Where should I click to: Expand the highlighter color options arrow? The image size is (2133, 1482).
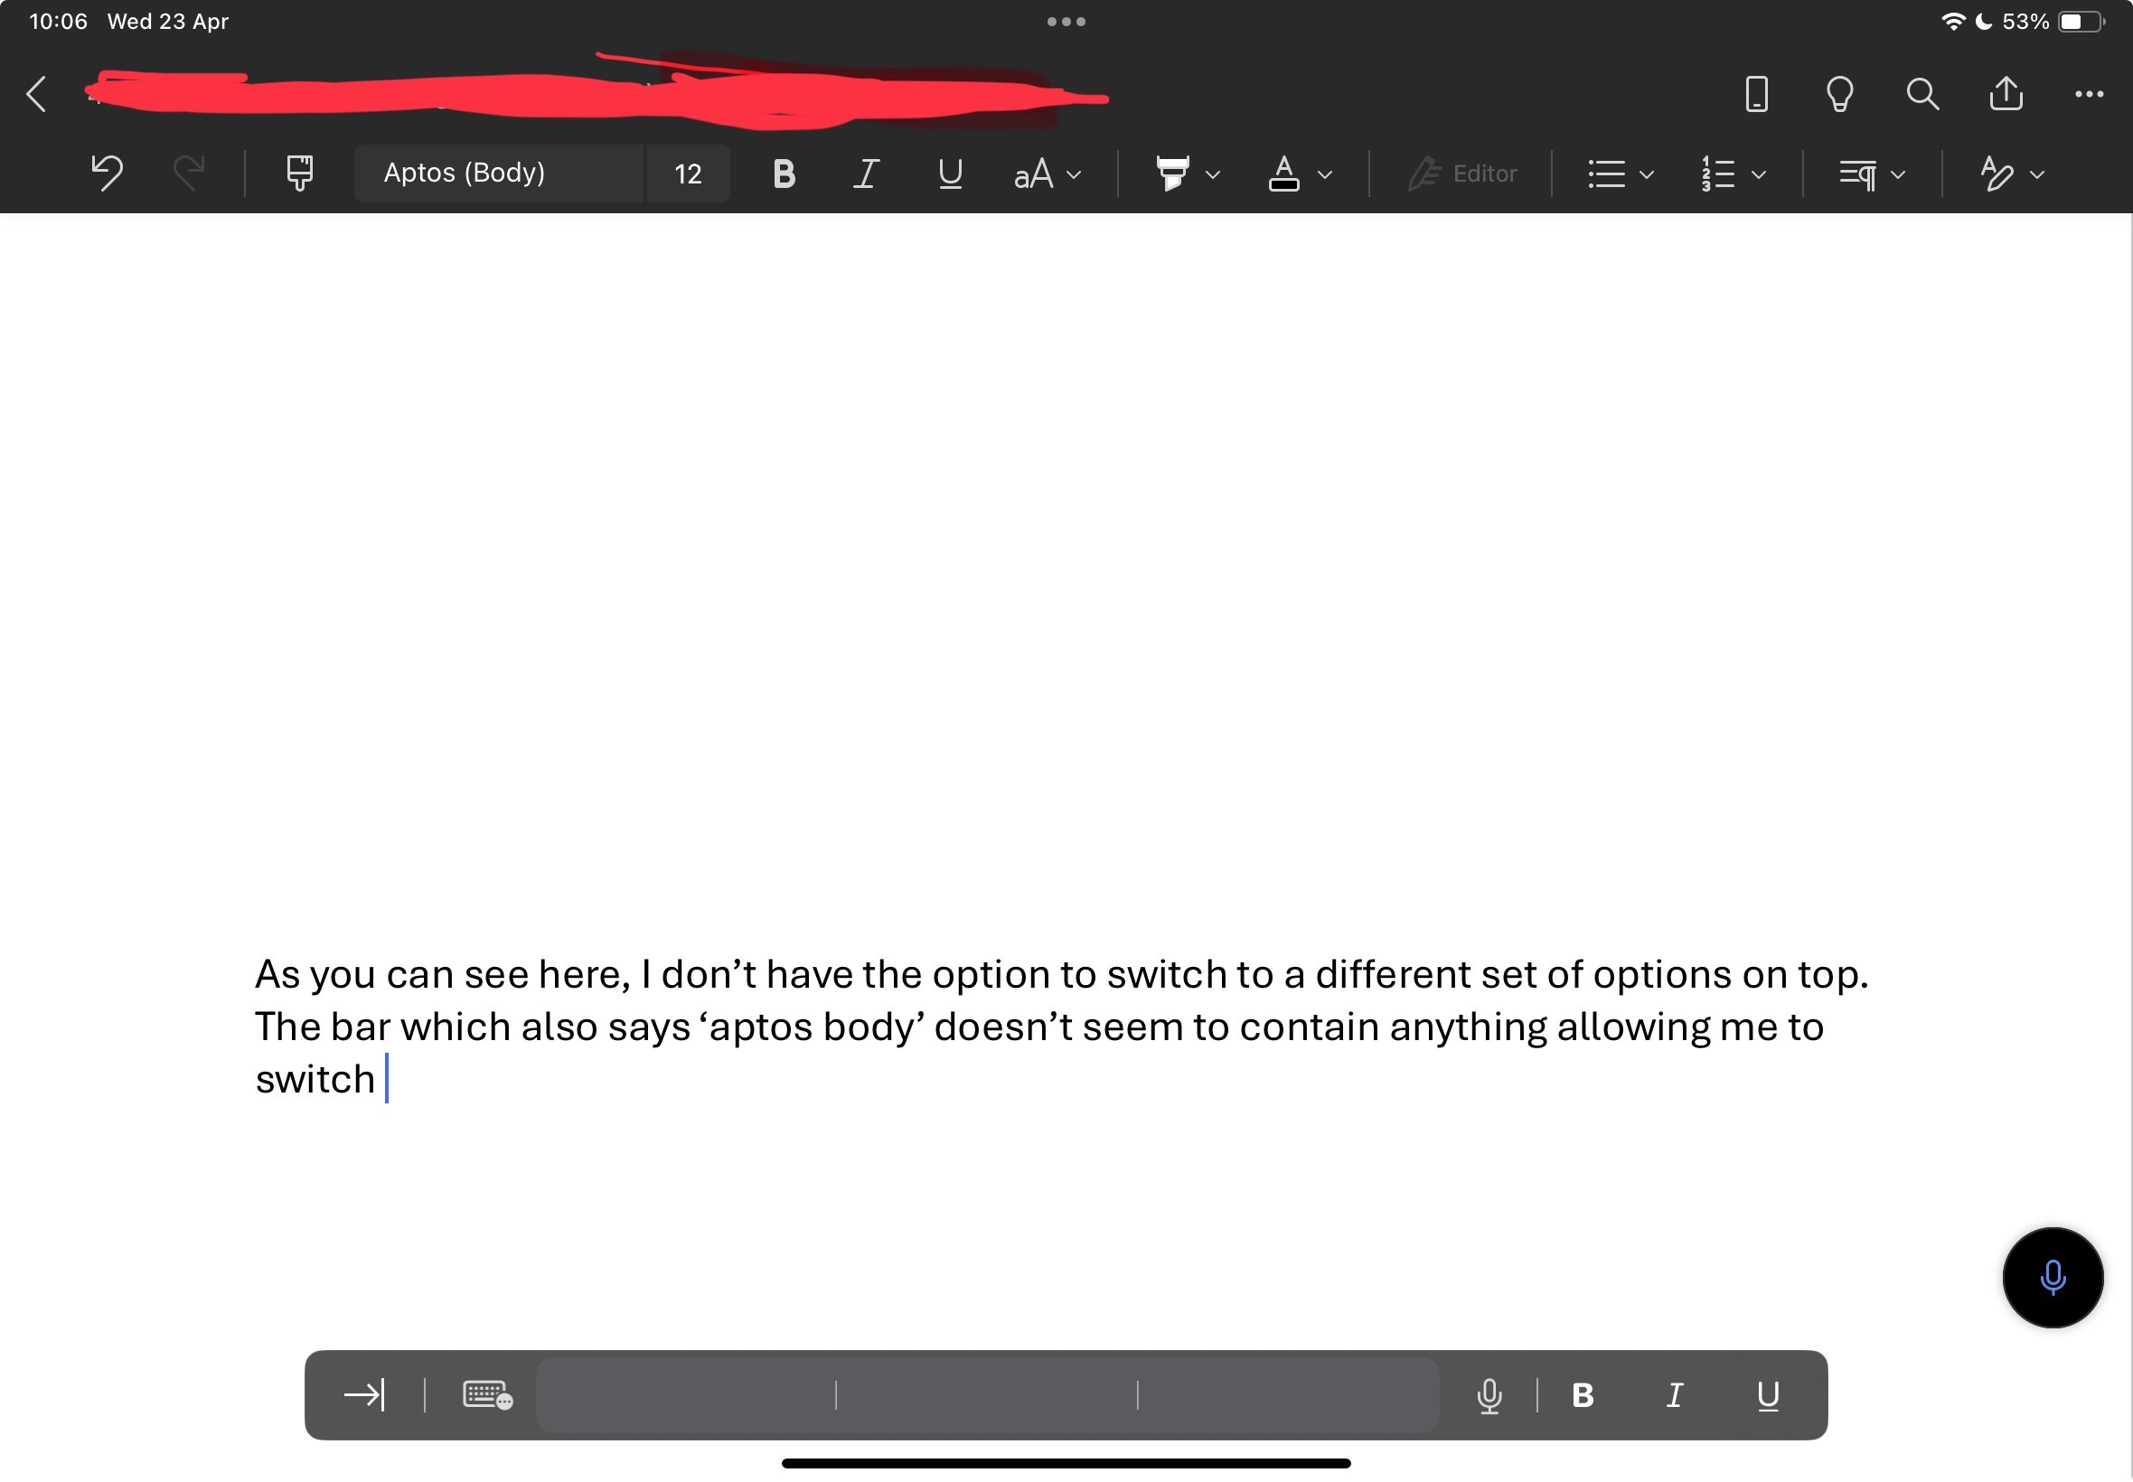[1212, 174]
